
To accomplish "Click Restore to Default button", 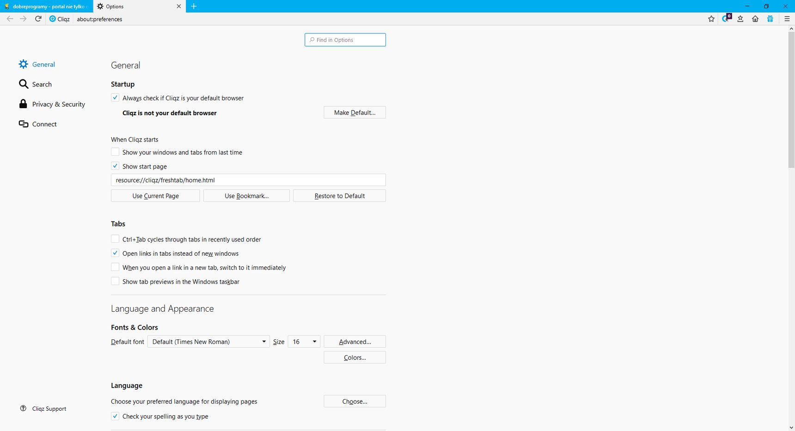I will (339, 196).
